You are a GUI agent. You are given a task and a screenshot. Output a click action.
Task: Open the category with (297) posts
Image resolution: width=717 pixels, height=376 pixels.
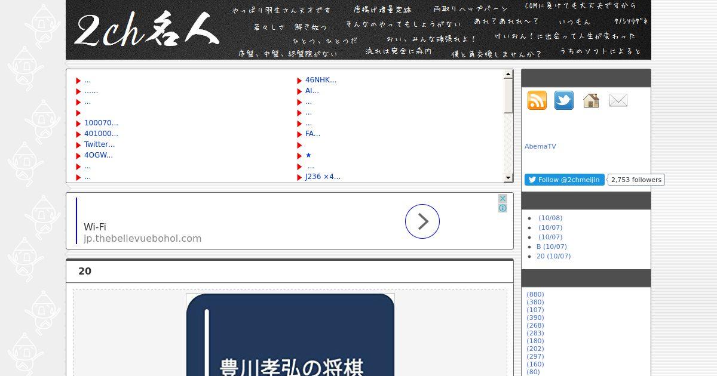[x=535, y=356]
